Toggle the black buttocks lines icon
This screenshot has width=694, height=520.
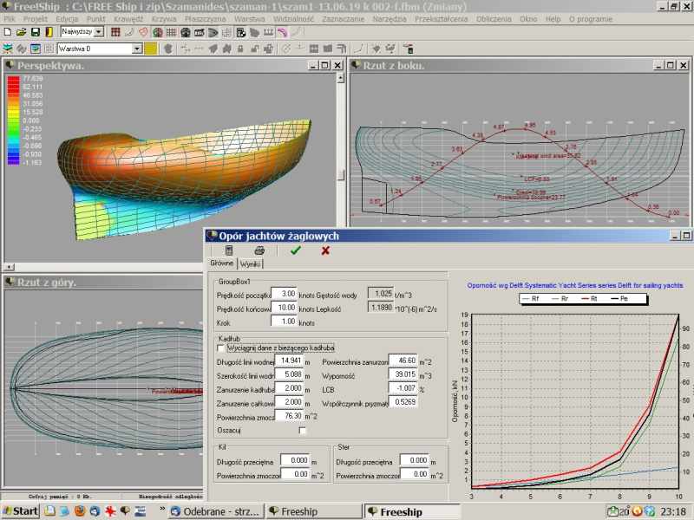(x=200, y=32)
